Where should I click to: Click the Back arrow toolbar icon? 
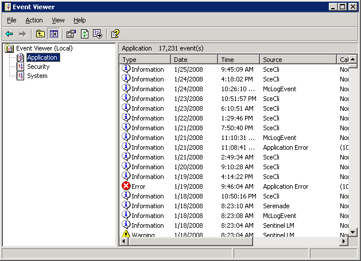pos(9,34)
